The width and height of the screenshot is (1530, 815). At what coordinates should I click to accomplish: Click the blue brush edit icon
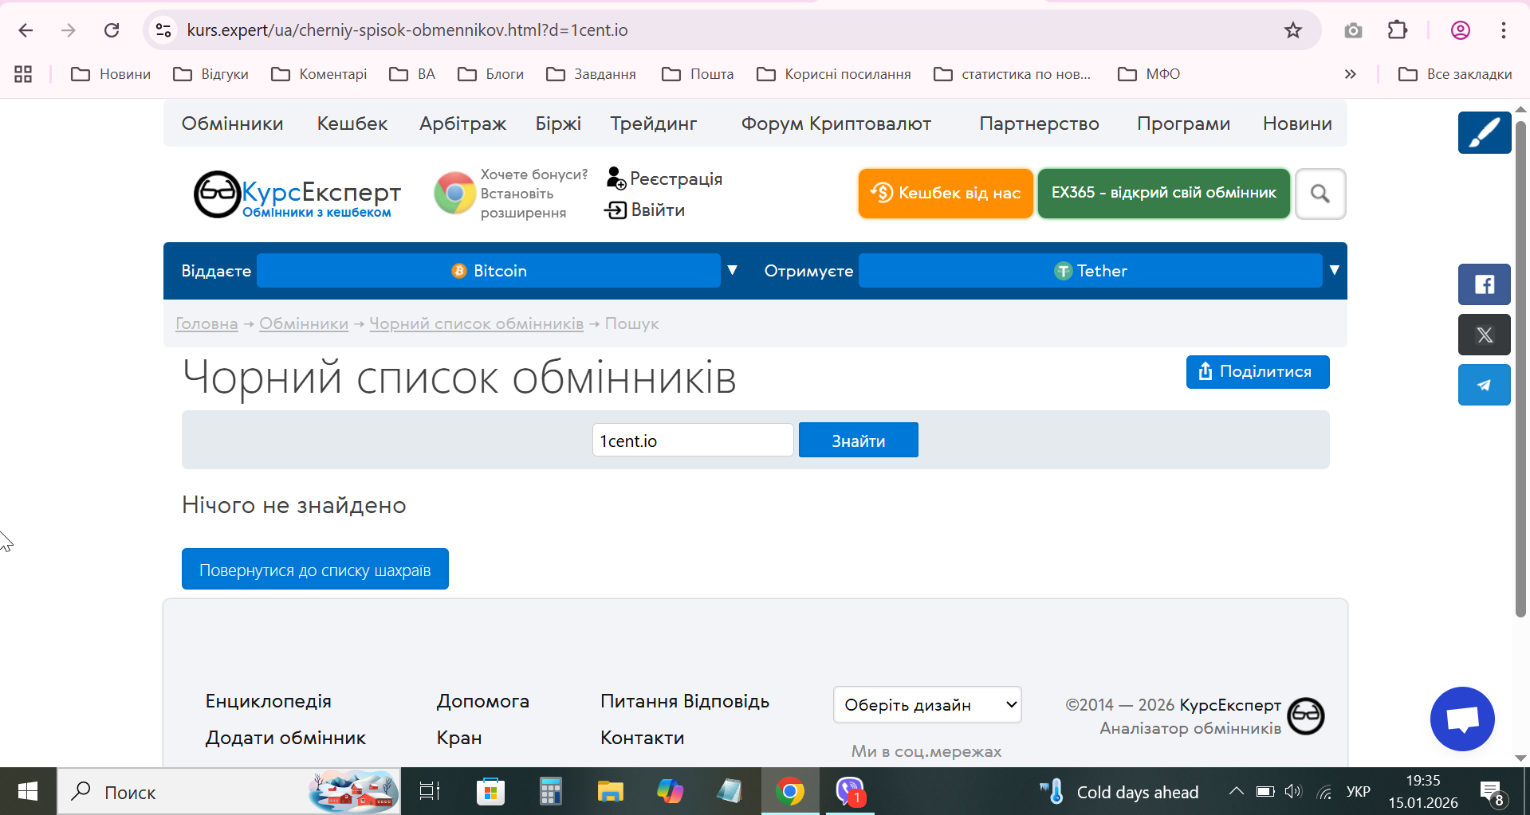coord(1485,132)
